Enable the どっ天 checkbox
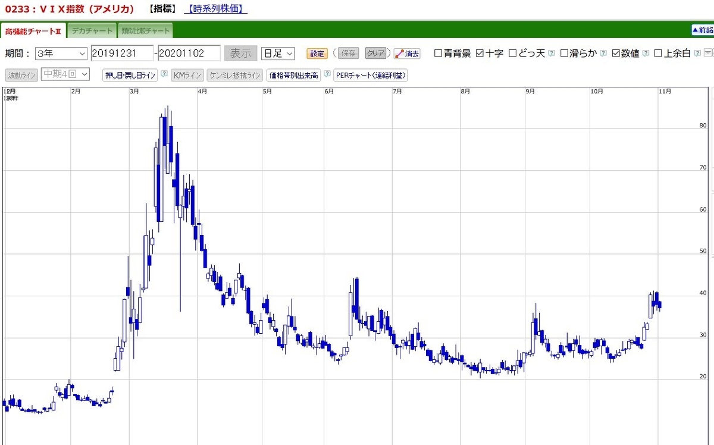The width and height of the screenshot is (714, 445). [x=512, y=54]
